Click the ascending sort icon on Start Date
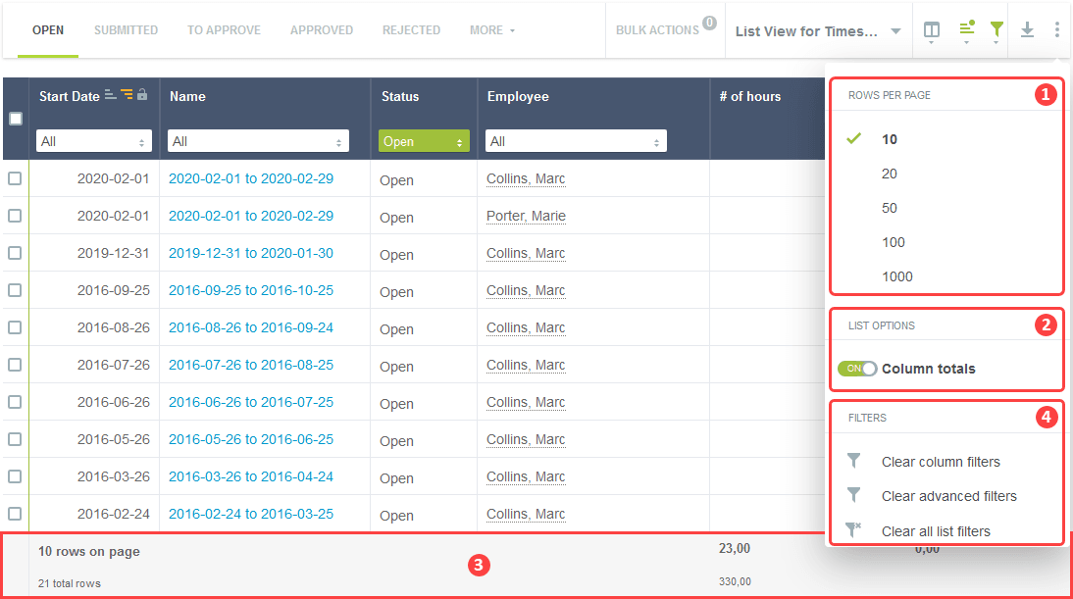Viewport: 1073px width, 599px height. (110, 95)
